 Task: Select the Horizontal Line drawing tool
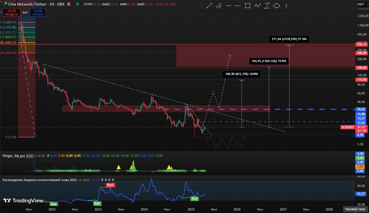point(228,6)
